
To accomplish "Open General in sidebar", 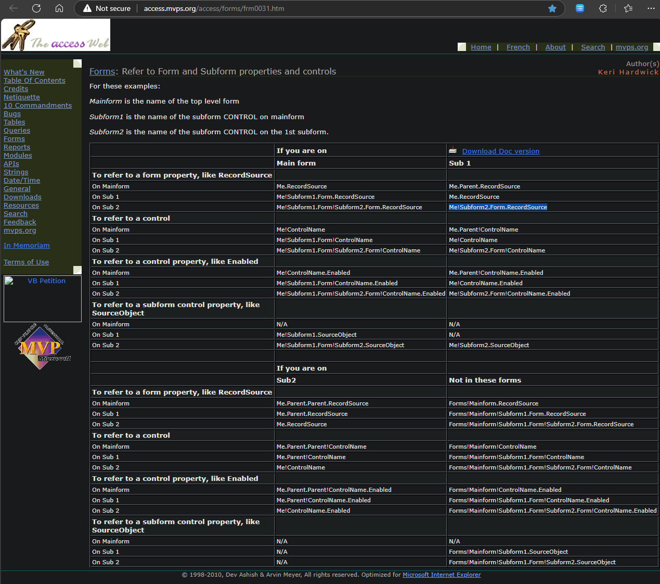I will point(17,188).
